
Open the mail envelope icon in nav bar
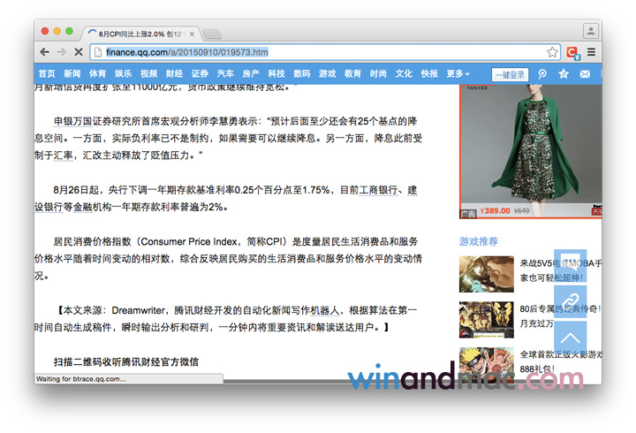point(585,74)
